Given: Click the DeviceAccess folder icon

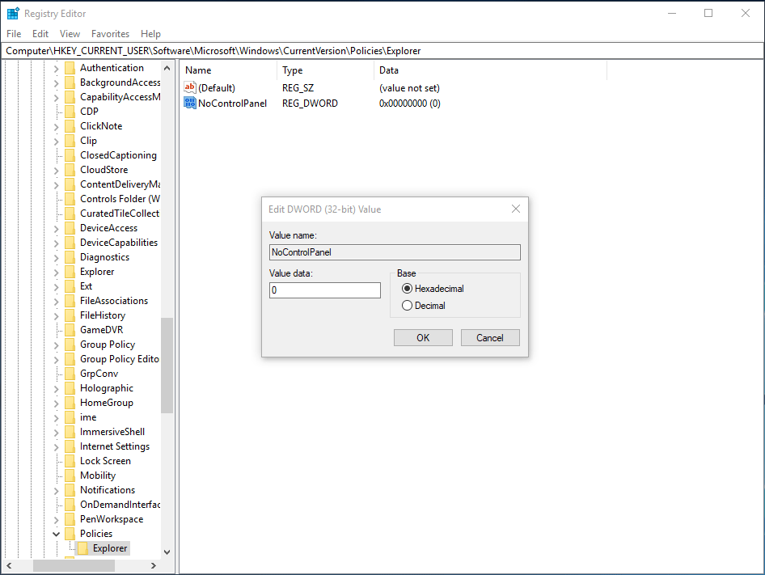Looking at the screenshot, I should (70, 228).
